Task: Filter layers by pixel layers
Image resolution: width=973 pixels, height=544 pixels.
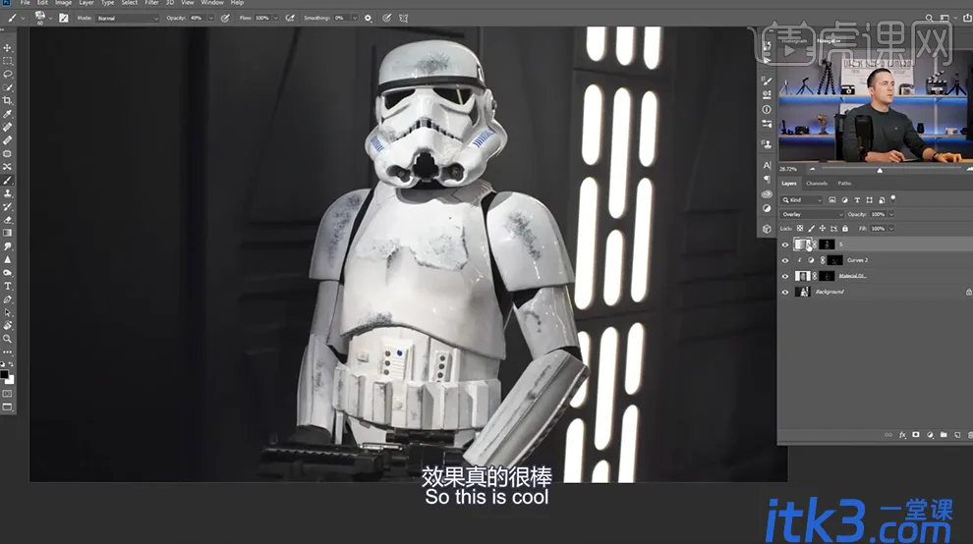Action: (x=832, y=200)
